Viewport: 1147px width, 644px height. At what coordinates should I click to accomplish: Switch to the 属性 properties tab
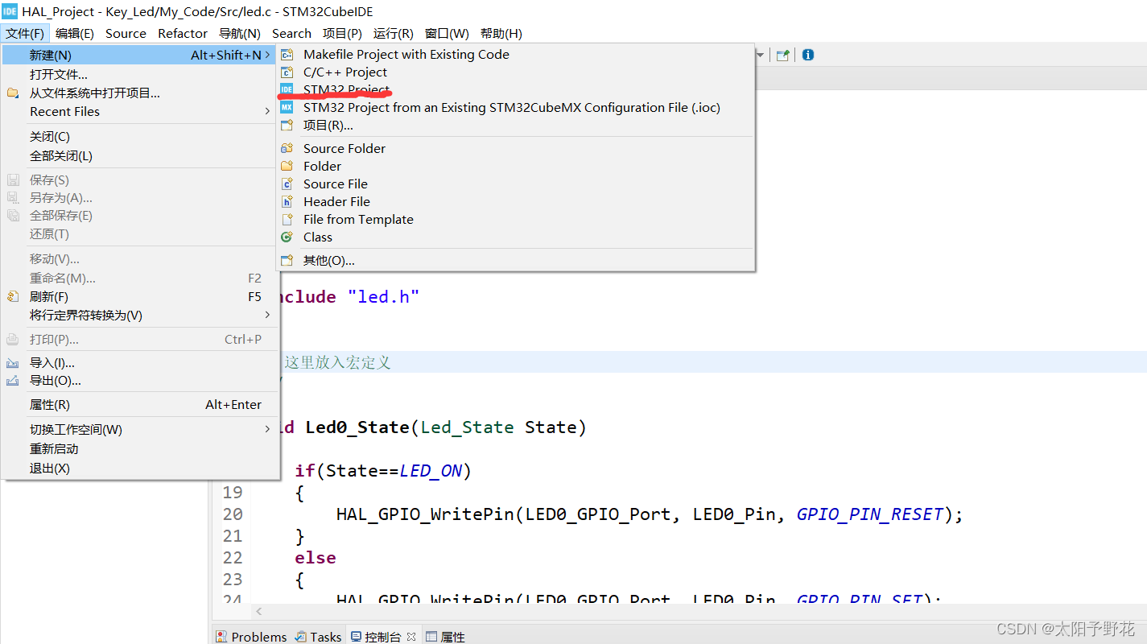pyautogui.click(x=445, y=636)
